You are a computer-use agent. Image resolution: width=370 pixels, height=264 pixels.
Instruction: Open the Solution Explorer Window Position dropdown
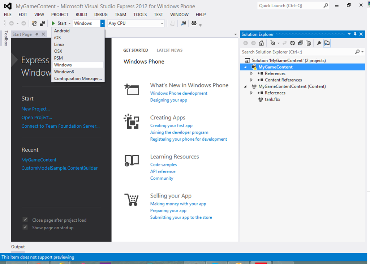349,34
